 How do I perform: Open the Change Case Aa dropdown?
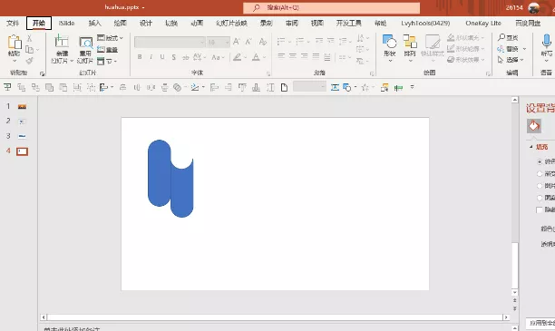[x=218, y=57]
